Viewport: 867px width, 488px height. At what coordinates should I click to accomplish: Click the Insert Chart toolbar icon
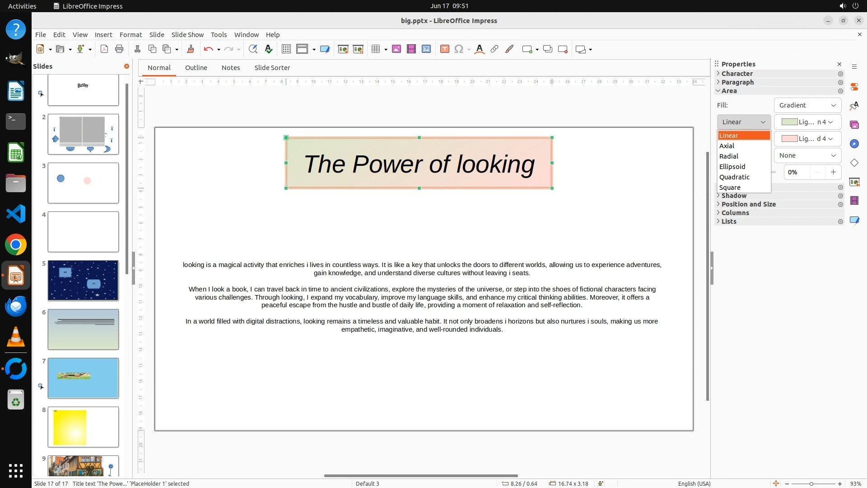(426, 49)
